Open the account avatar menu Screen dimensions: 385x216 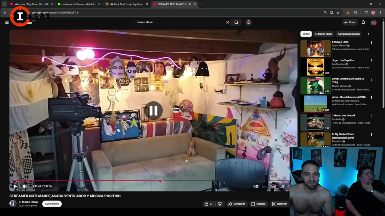pos(374,22)
